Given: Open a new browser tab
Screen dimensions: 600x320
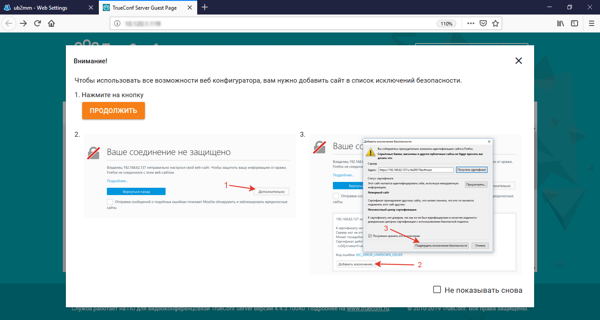Looking at the screenshot, I should pyautogui.click(x=205, y=7).
